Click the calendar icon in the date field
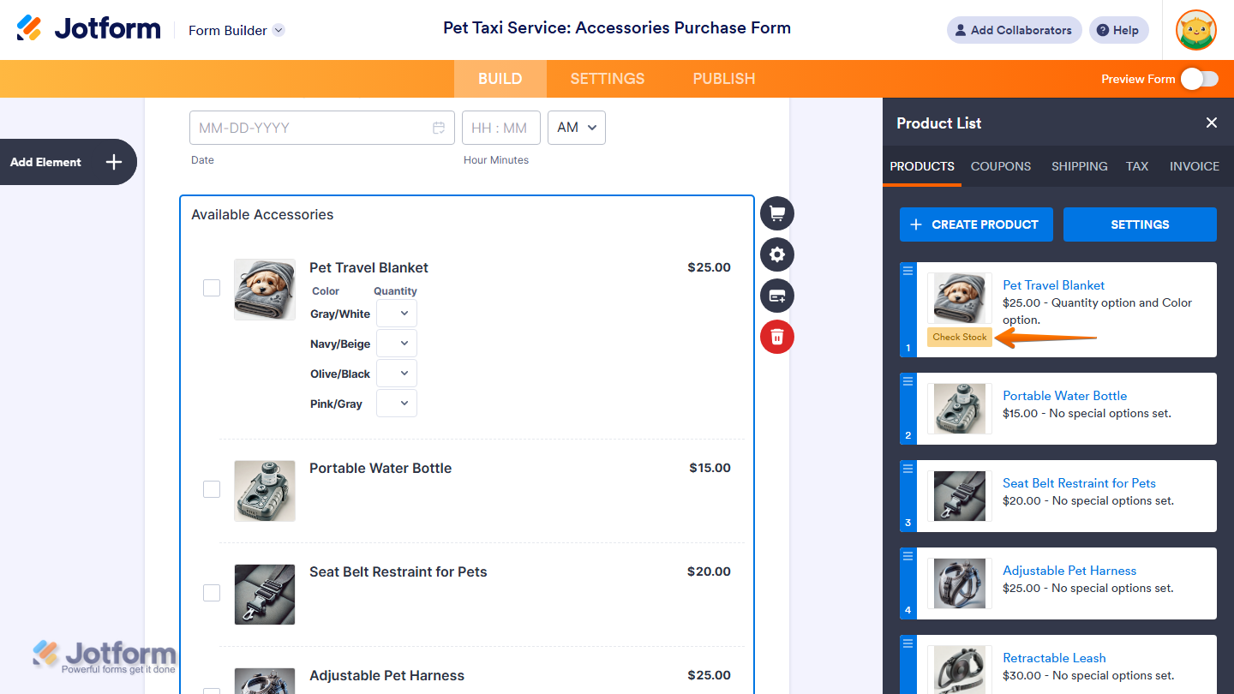 pos(439,128)
